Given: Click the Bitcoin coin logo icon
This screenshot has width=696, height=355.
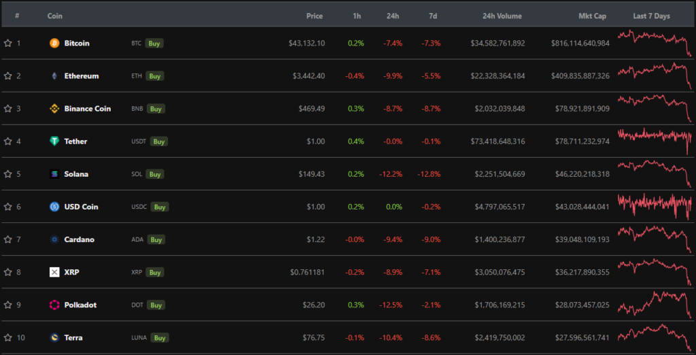Looking at the screenshot, I should [54, 43].
